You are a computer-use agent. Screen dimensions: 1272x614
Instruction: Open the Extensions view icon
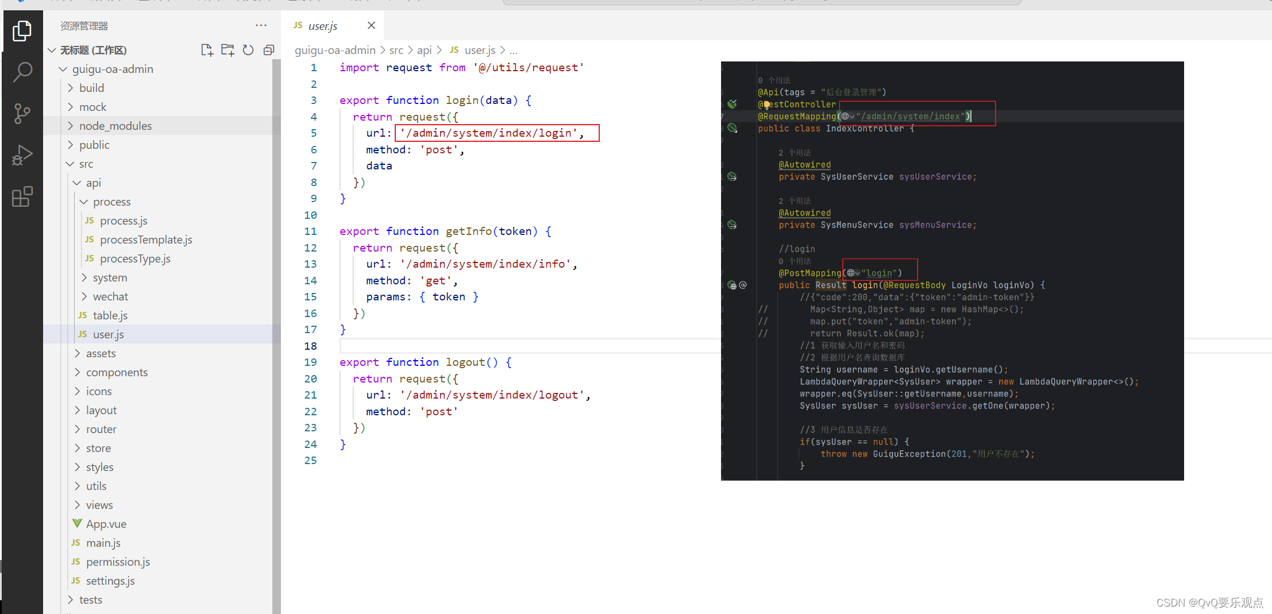click(22, 197)
